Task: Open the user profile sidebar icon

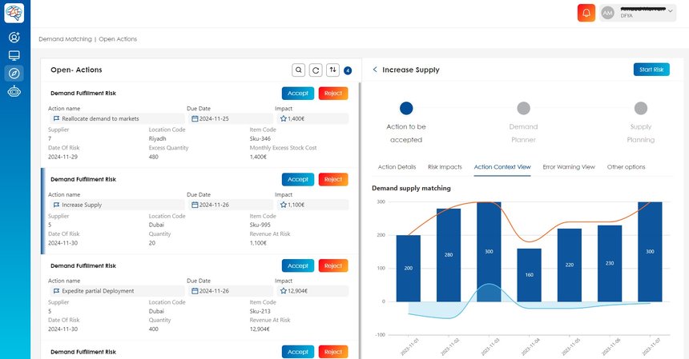Action: (14, 38)
